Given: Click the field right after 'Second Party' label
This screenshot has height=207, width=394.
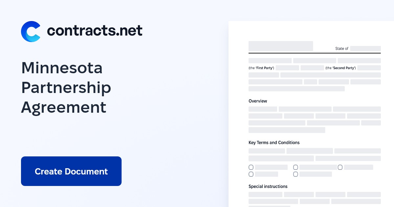Looking at the screenshot, I should tap(369, 68).
